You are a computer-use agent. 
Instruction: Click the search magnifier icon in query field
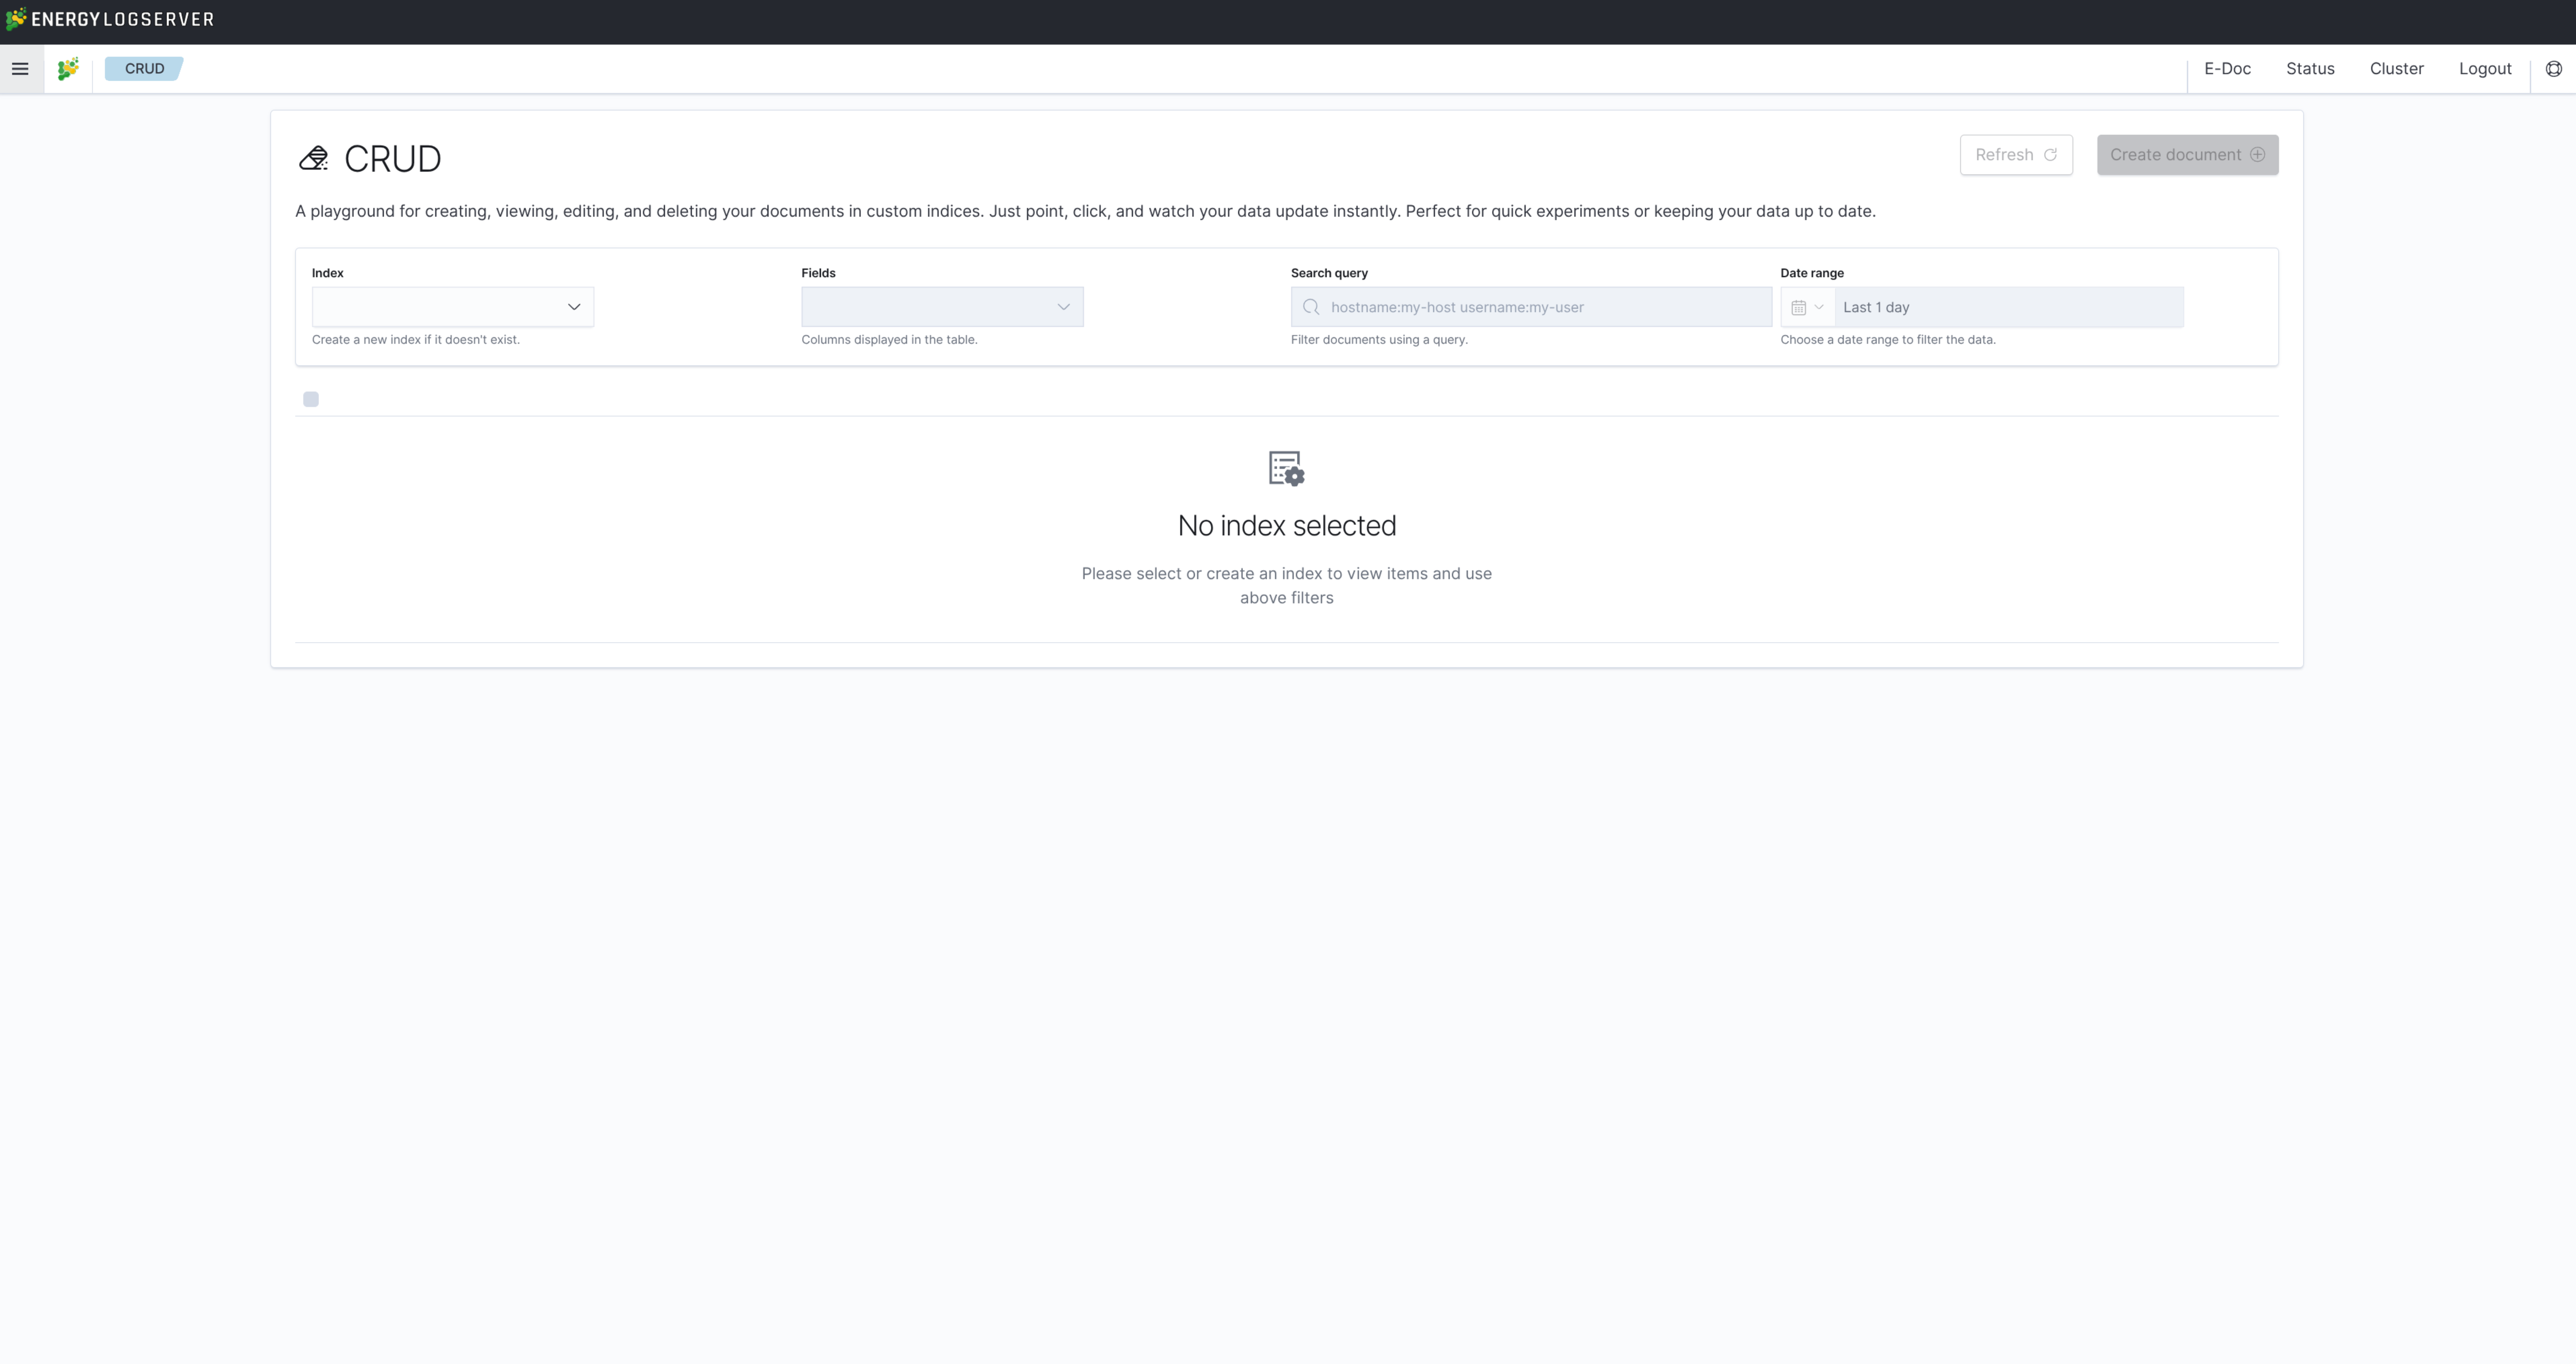click(x=1311, y=307)
